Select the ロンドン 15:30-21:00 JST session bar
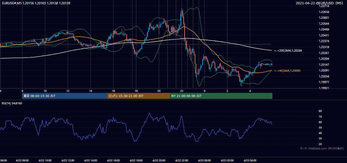Image resolution: width=347 pixels, height=163 pixels. [x=138, y=96]
